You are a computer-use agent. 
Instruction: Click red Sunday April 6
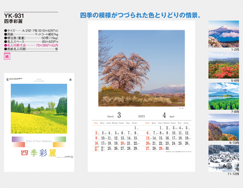click(x=148, y=133)
